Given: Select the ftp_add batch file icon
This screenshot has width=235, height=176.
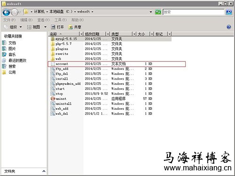Looking at the screenshot, I should coord(53,69).
